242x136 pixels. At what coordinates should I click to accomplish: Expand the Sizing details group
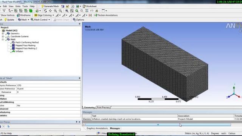point(2,96)
